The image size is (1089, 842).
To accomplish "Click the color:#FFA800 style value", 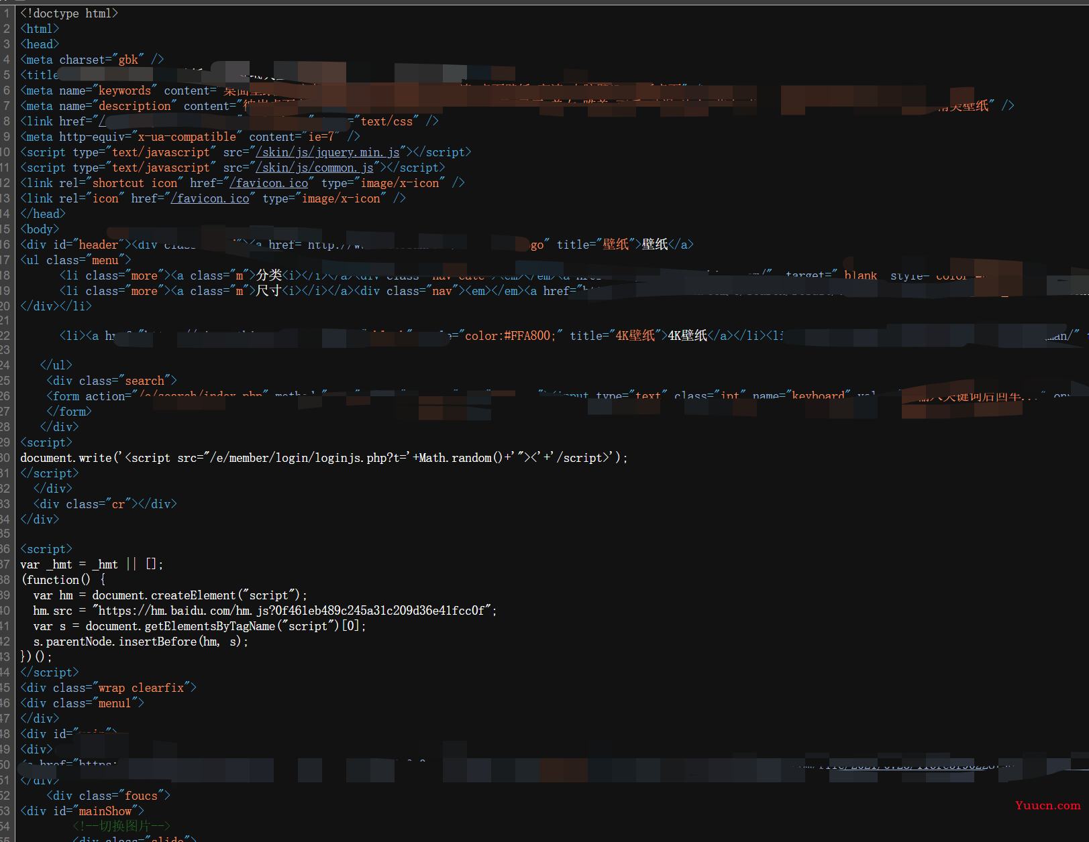I will pos(511,336).
